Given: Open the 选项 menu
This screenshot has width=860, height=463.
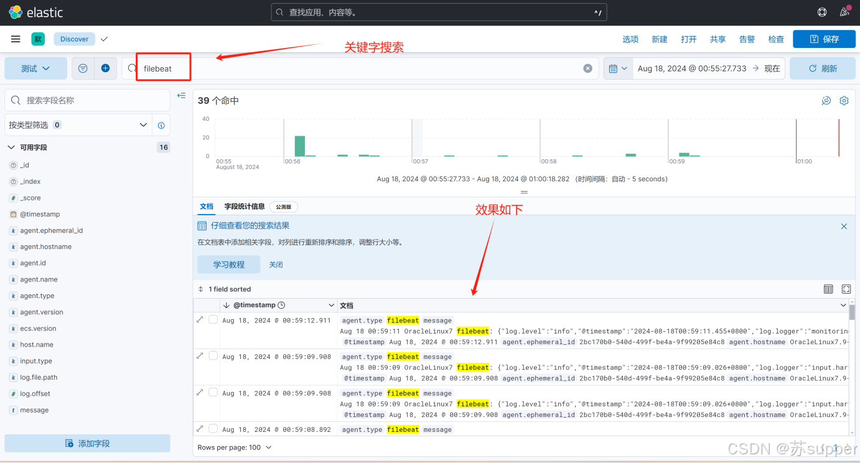Looking at the screenshot, I should pos(630,39).
